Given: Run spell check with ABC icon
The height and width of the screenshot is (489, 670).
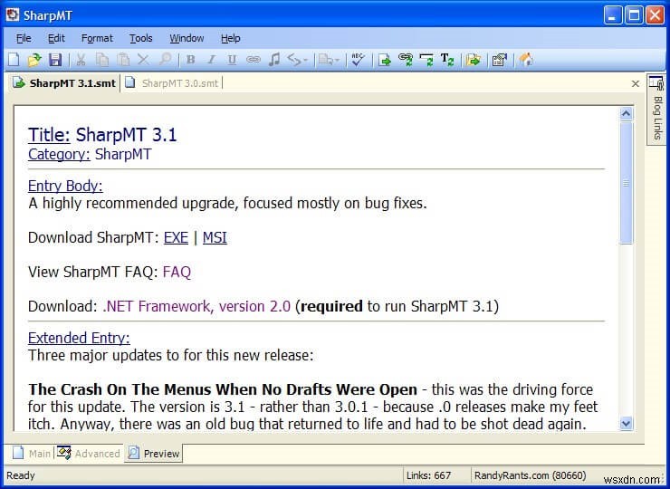Looking at the screenshot, I should 358,60.
